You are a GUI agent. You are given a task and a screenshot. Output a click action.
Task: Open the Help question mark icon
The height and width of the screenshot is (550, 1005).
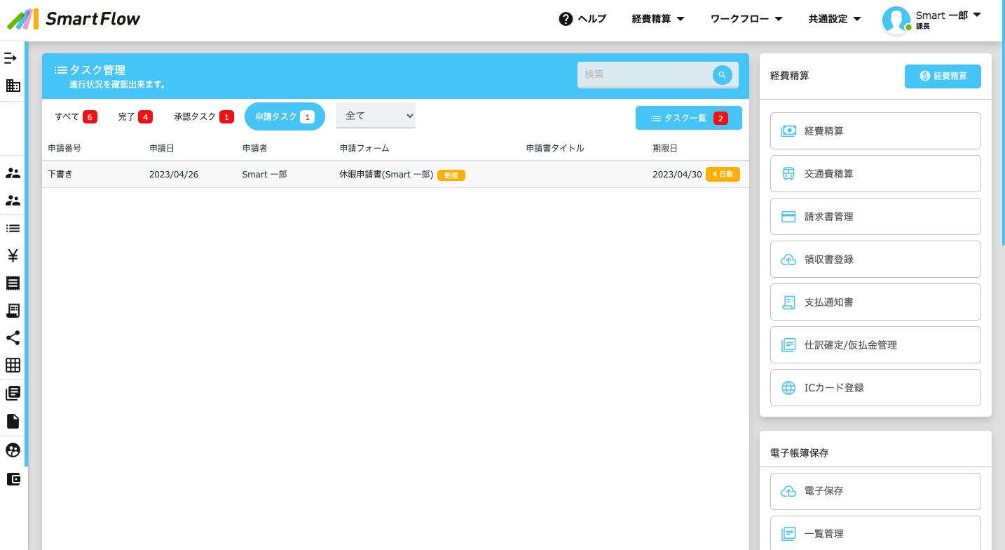click(x=566, y=19)
